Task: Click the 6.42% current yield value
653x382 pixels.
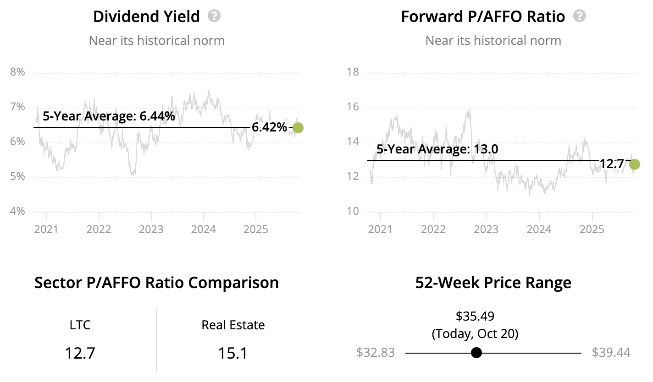Action: tap(269, 128)
